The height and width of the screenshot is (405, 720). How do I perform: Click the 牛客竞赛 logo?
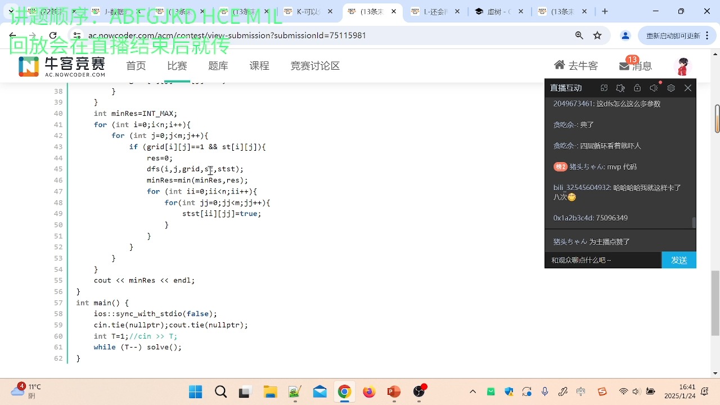click(62, 66)
